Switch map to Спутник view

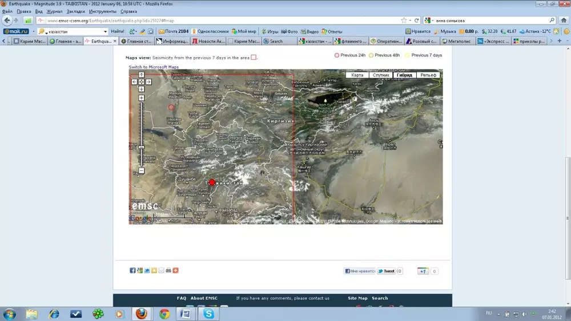click(381, 75)
